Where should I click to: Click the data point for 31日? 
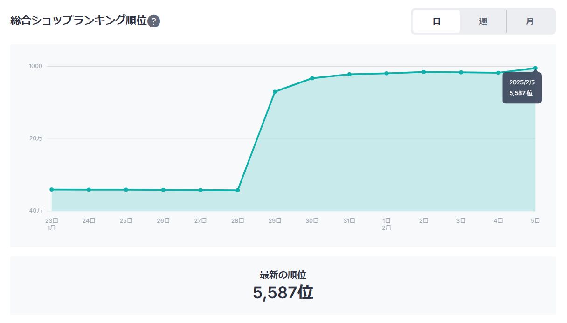tap(349, 75)
